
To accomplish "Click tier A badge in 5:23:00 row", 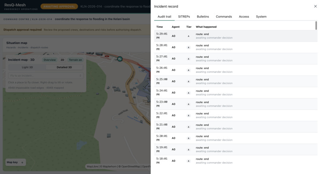I will 188,104.
